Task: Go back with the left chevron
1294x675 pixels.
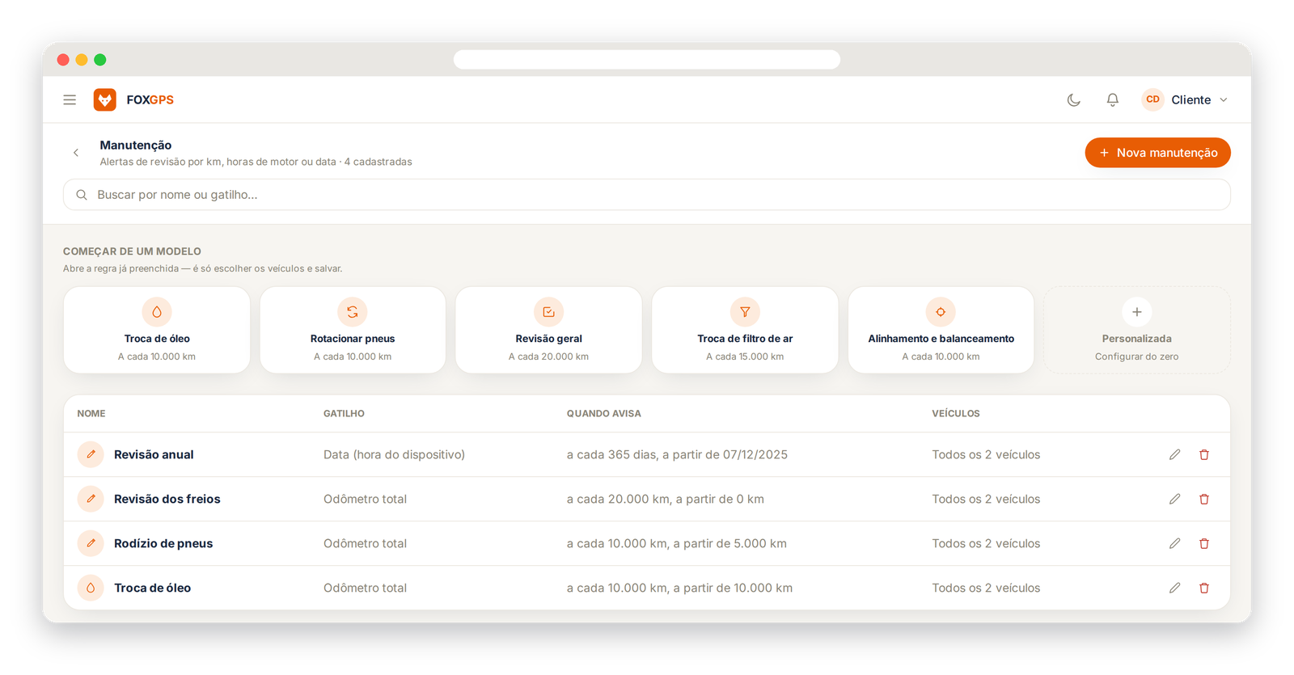Action: 76,153
